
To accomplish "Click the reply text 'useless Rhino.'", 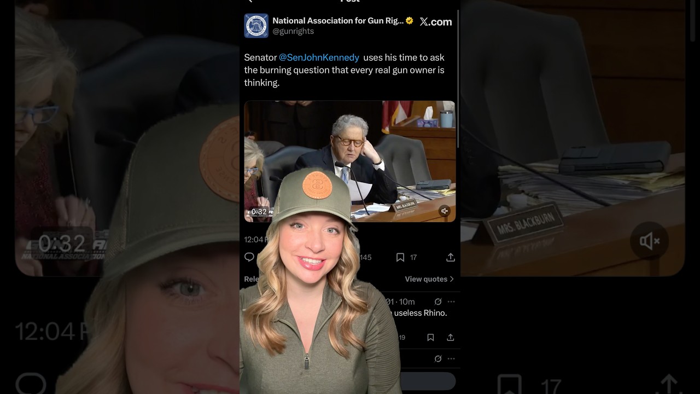I will click(421, 313).
